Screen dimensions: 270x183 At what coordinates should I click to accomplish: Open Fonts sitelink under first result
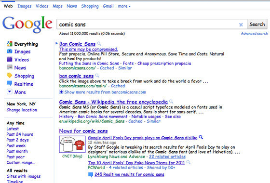[128, 64]
